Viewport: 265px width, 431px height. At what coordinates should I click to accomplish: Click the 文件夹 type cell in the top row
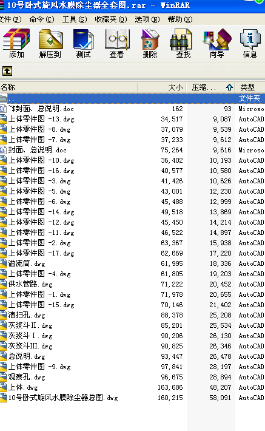(249, 98)
